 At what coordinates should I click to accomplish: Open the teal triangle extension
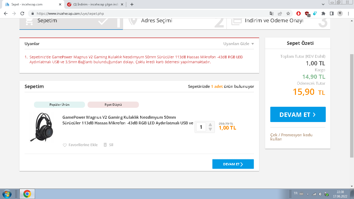pyautogui.click(x=315, y=13)
